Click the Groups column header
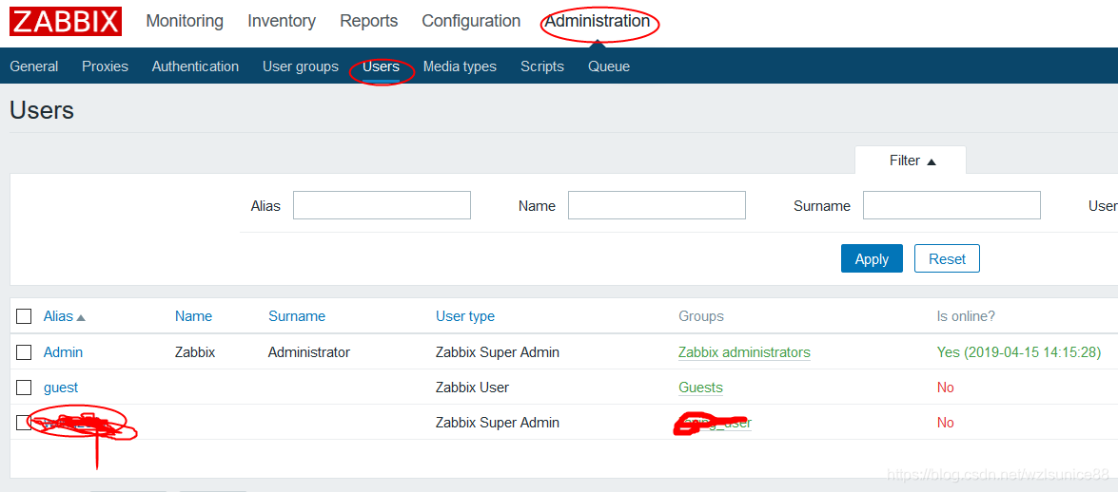This screenshot has height=492, width=1118. [x=701, y=316]
